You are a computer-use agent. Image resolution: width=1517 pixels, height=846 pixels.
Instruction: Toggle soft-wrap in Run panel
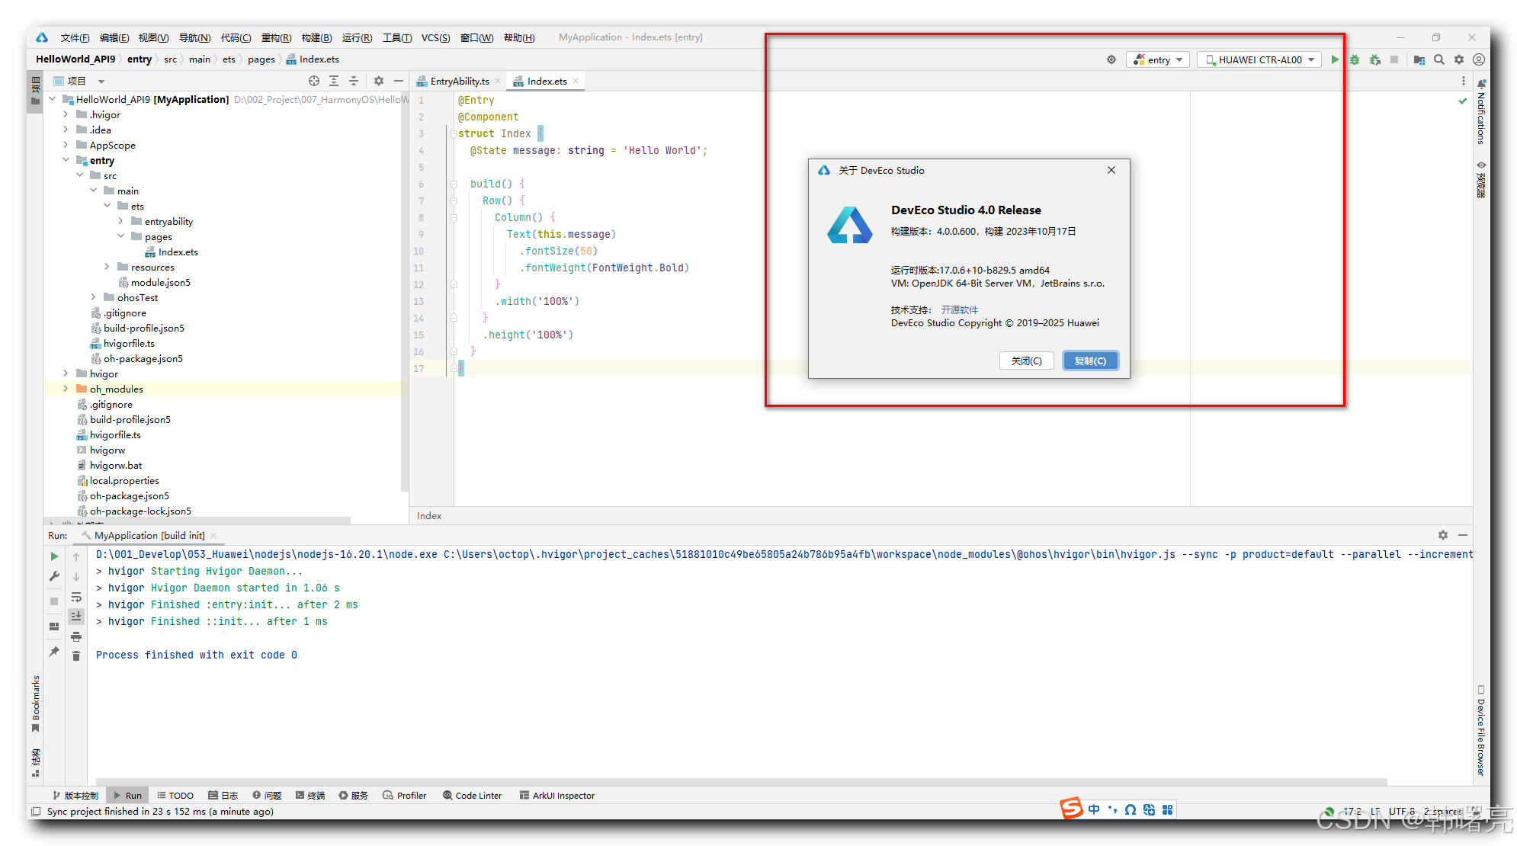76,597
